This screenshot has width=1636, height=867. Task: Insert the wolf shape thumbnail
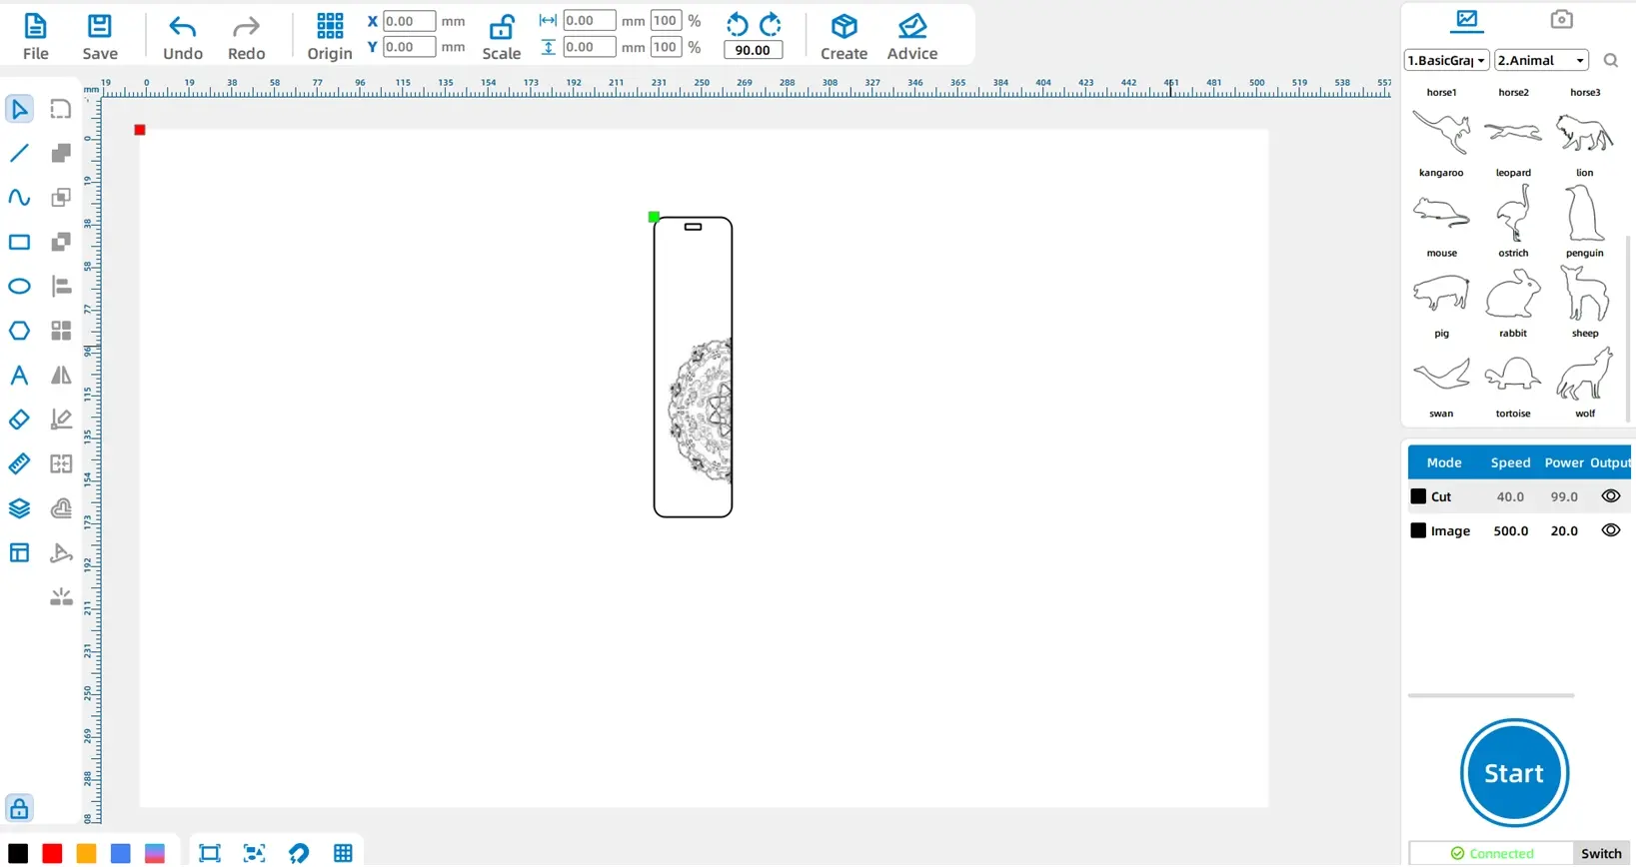click(x=1585, y=376)
